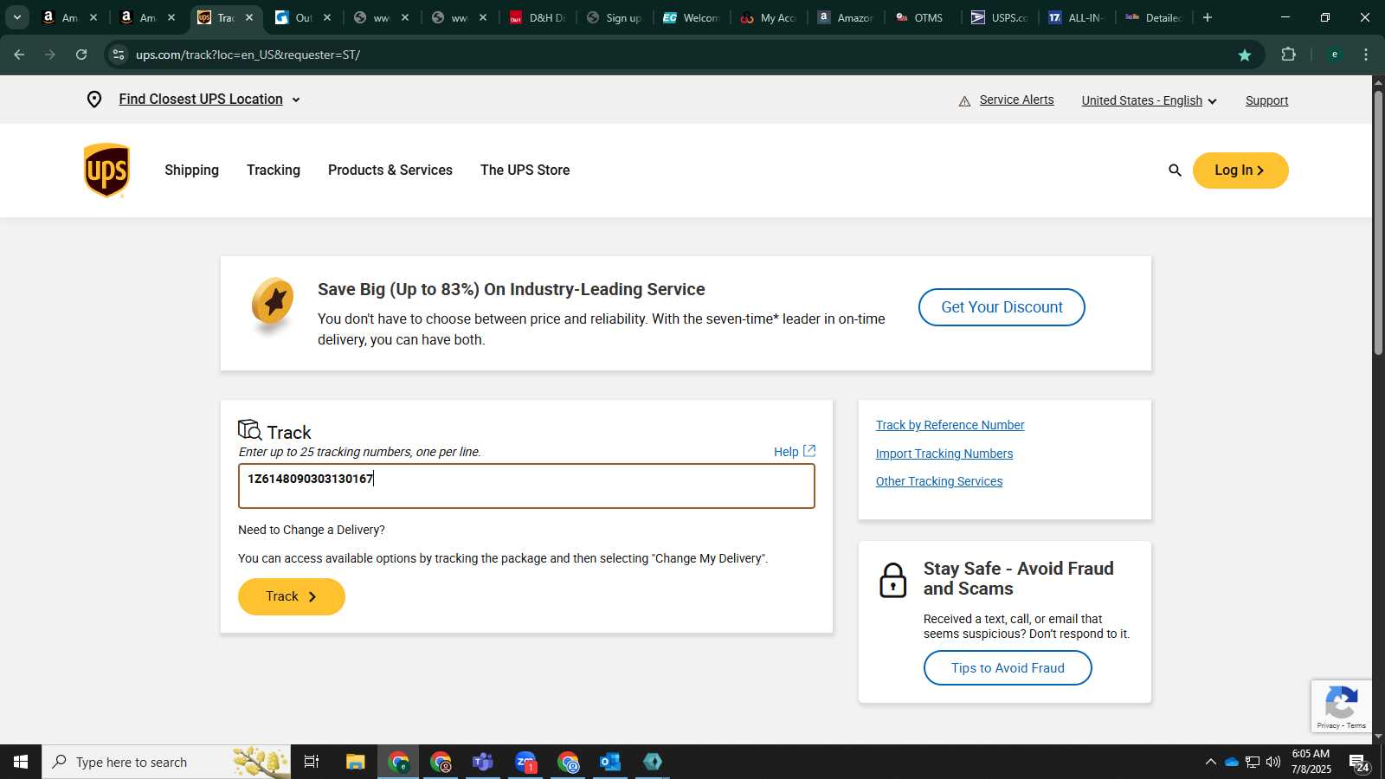View site information icon in address bar
The width and height of the screenshot is (1385, 779).
pos(119,55)
